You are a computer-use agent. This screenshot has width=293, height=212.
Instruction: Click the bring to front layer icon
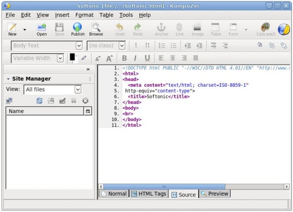[284, 45]
